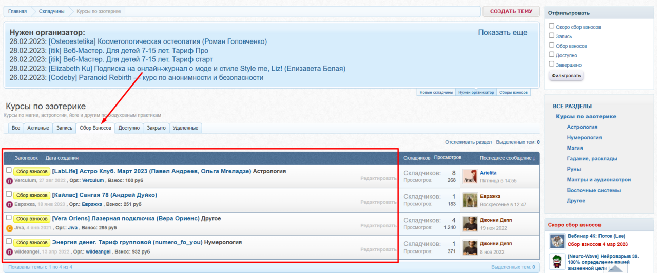
Task: Click the Вебинар 4К thread thumbnail
Action: point(557,240)
